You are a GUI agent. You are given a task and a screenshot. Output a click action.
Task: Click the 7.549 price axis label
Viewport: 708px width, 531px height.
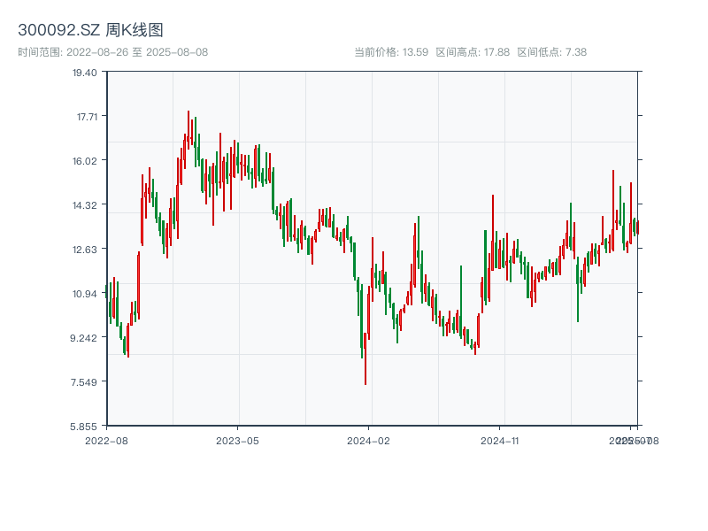(x=85, y=381)
